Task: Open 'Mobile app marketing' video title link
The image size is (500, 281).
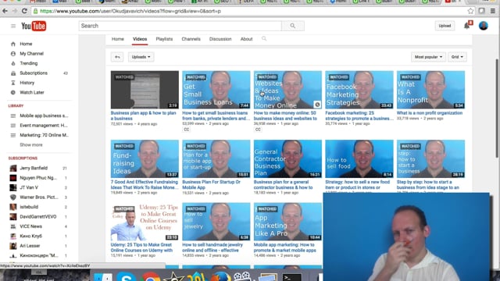Action: pyautogui.click(x=284, y=247)
